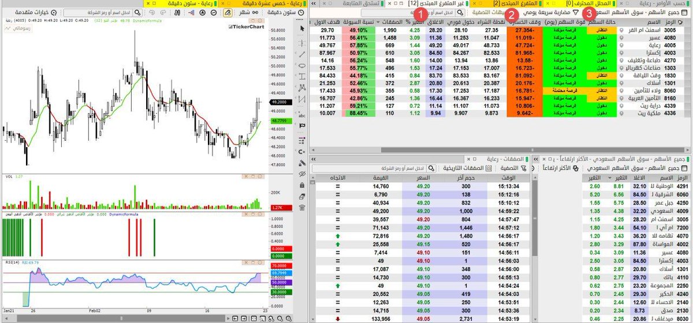The height and width of the screenshot is (323, 693).
Task: Open the الصفقات التاريخية historical trades button
Action: (x=468, y=168)
